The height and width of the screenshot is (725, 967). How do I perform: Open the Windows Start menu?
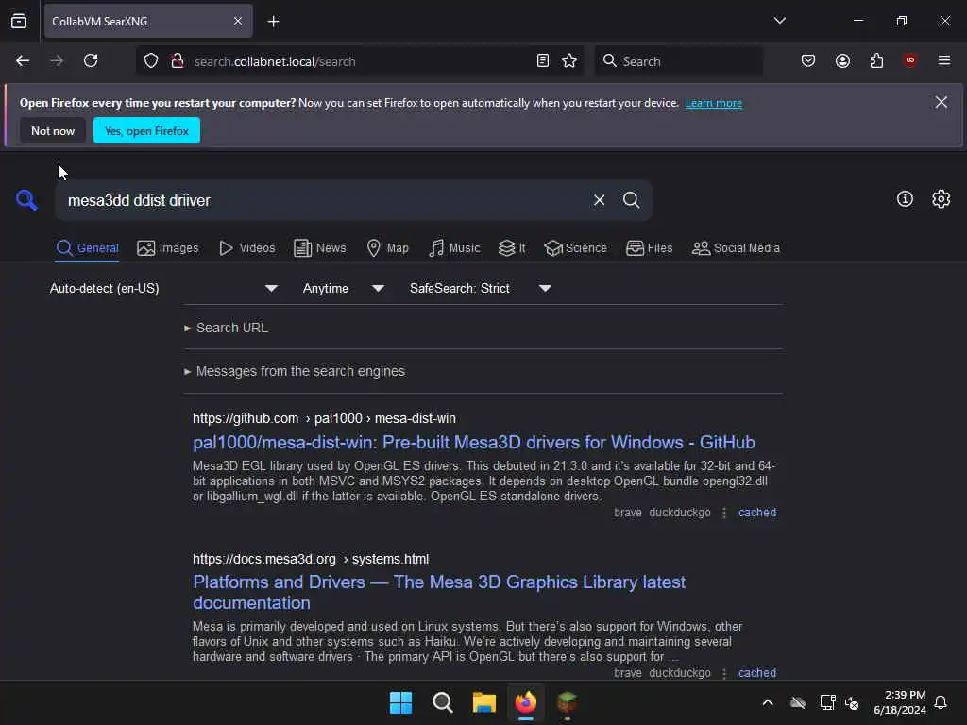[400, 702]
